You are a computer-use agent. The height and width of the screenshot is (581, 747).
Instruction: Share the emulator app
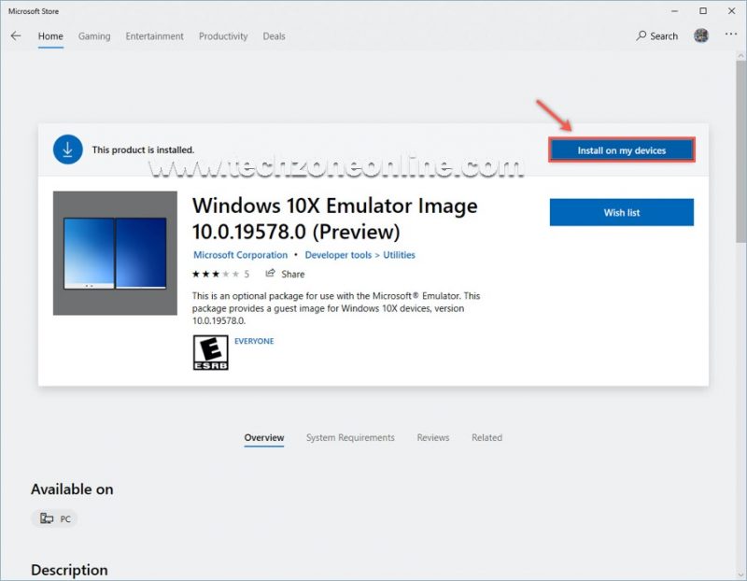[x=285, y=274]
